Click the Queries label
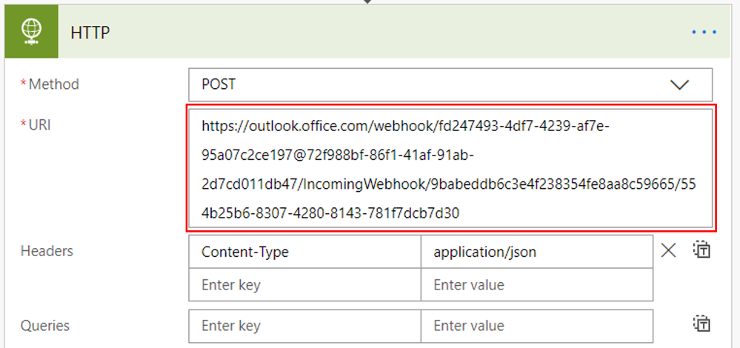This screenshot has width=740, height=348. pyautogui.click(x=45, y=325)
